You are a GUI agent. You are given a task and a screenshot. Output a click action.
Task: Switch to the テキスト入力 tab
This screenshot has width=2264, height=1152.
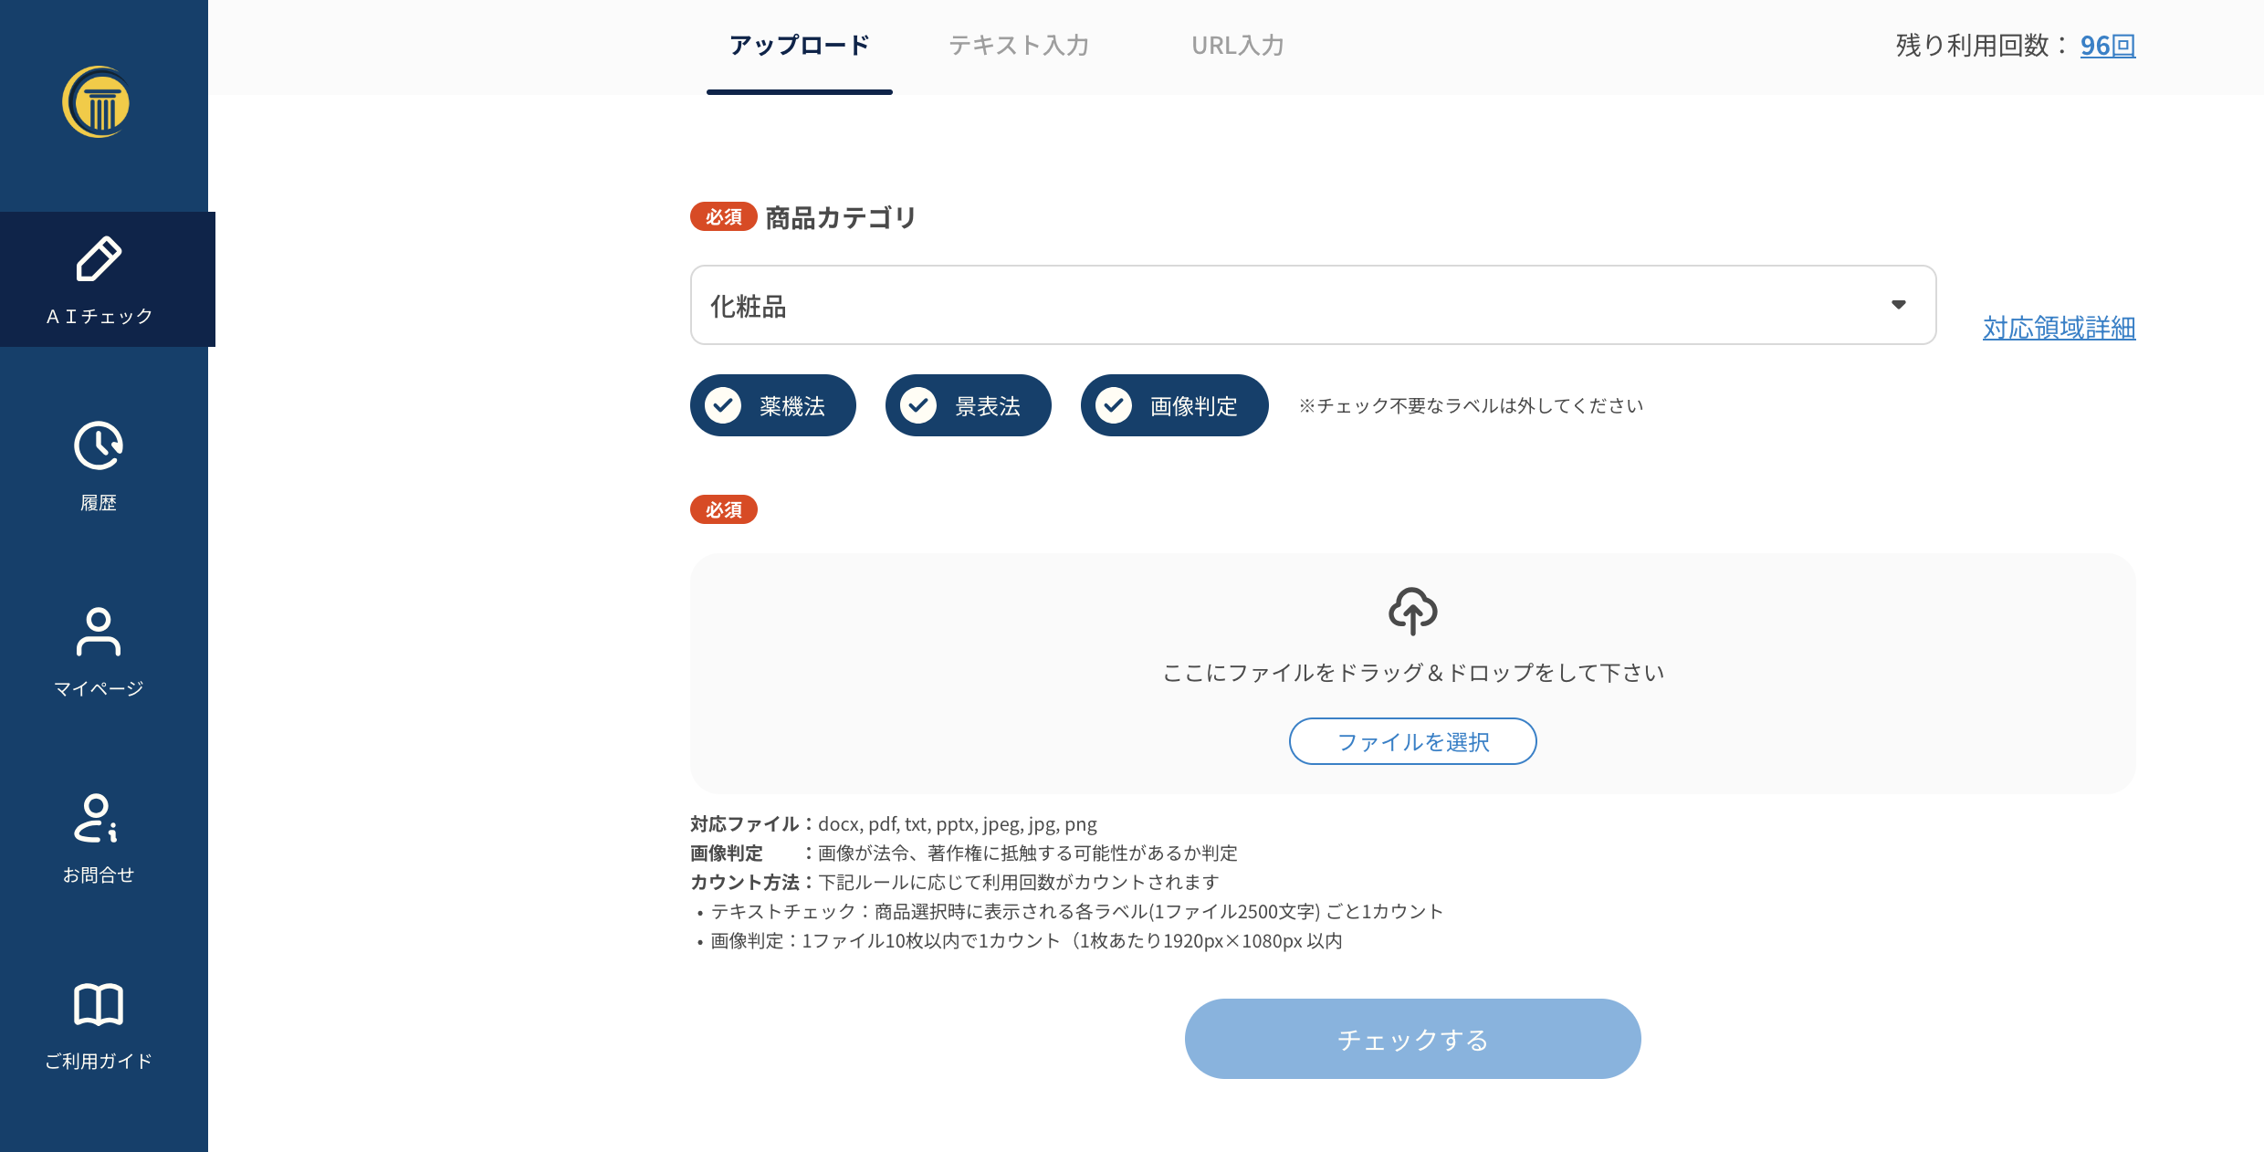[x=1019, y=46]
